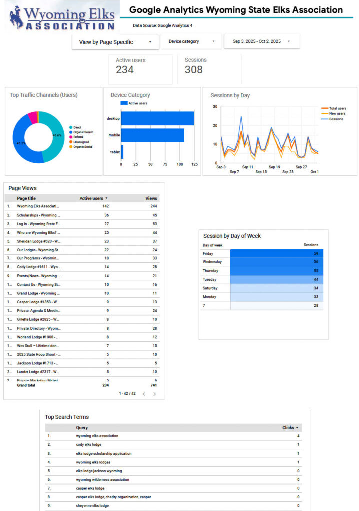Open the View by Page Specific dropdown
The height and width of the screenshot is (511, 359).
115,42
